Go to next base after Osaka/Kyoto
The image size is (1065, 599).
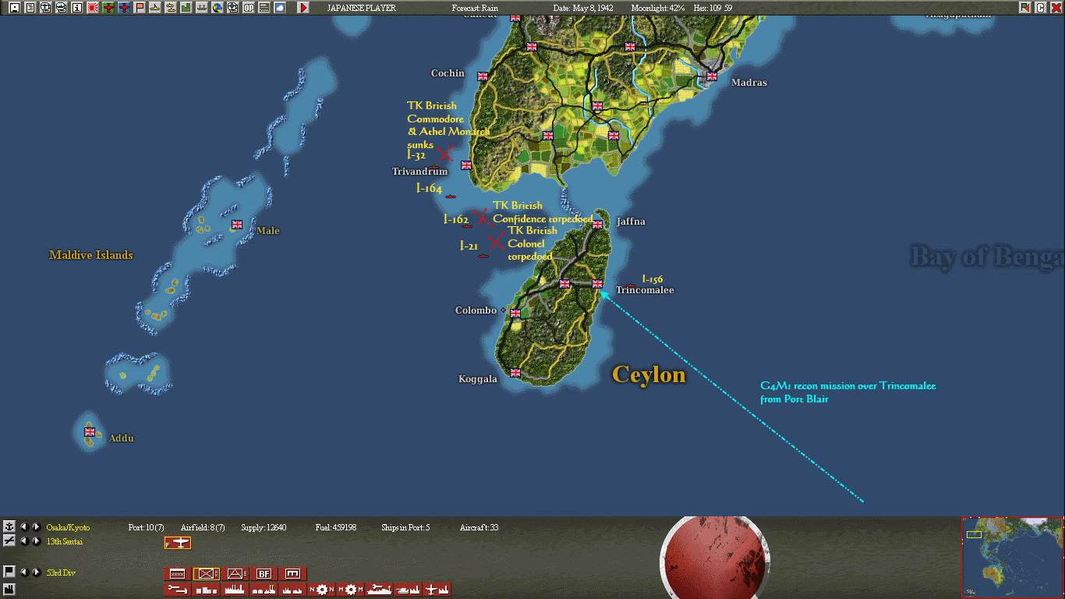point(36,527)
